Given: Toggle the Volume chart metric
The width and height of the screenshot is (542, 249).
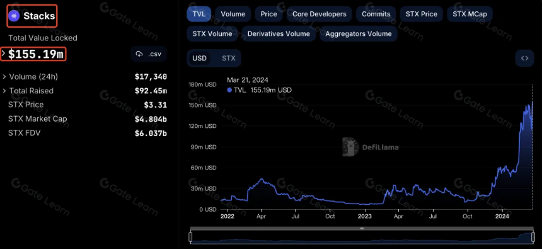Looking at the screenshot, I should click(233, 14).
